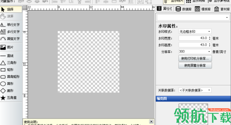Viewport: 231px width, 125px height.
Task: Click 使用打印机分辨率... button
Action: tap(195, 58)
